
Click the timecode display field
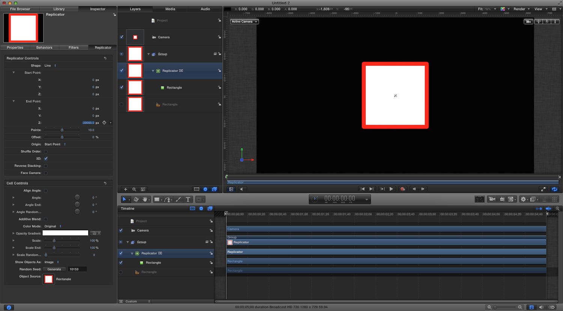coord(340,199)
